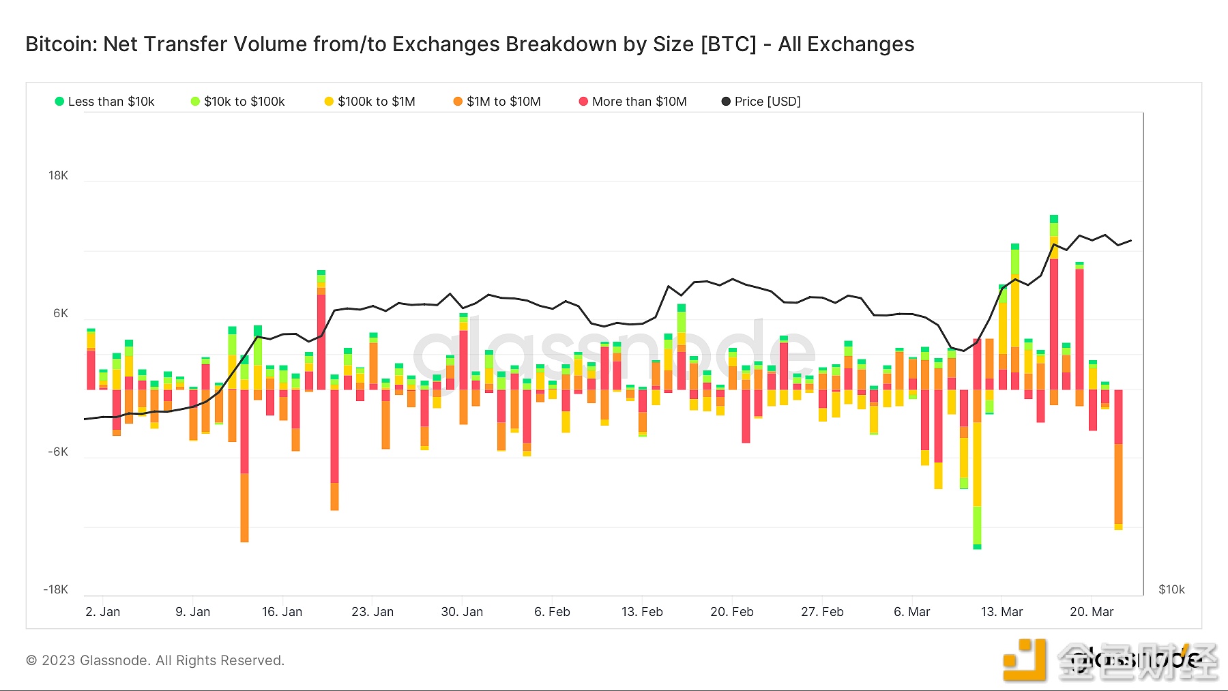Select the "2. Jan" date axis label
1228x691 pixels.
pos(103,612)
